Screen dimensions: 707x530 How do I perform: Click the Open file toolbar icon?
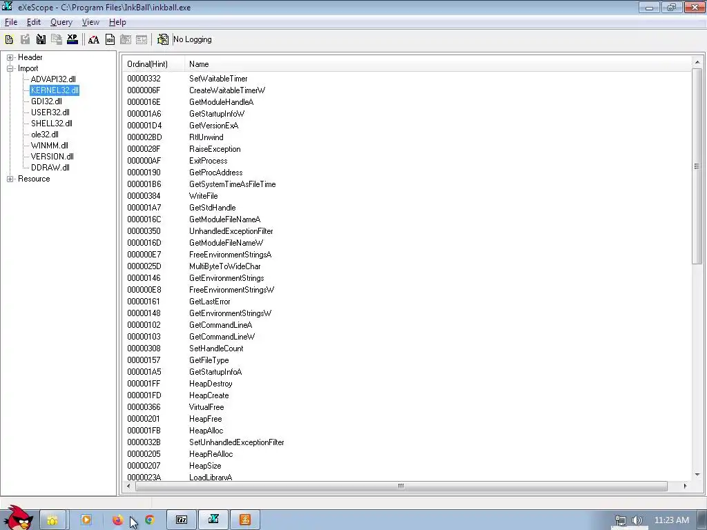coord(9,39)
